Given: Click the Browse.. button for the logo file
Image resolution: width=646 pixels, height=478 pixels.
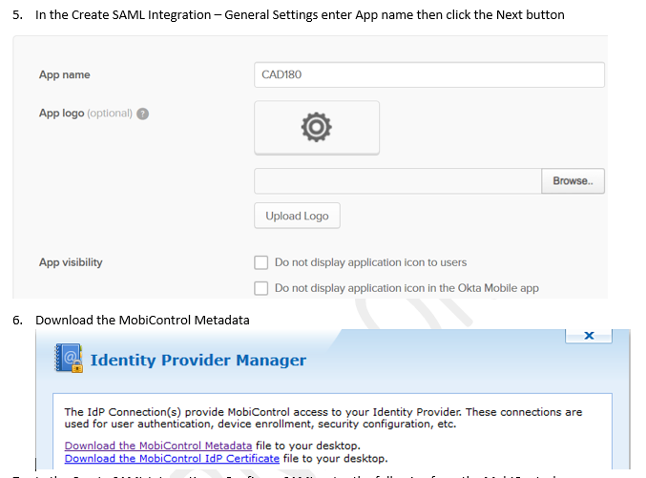Looking at the screenshot, I should pyautogui.click(x=573, y=181).
